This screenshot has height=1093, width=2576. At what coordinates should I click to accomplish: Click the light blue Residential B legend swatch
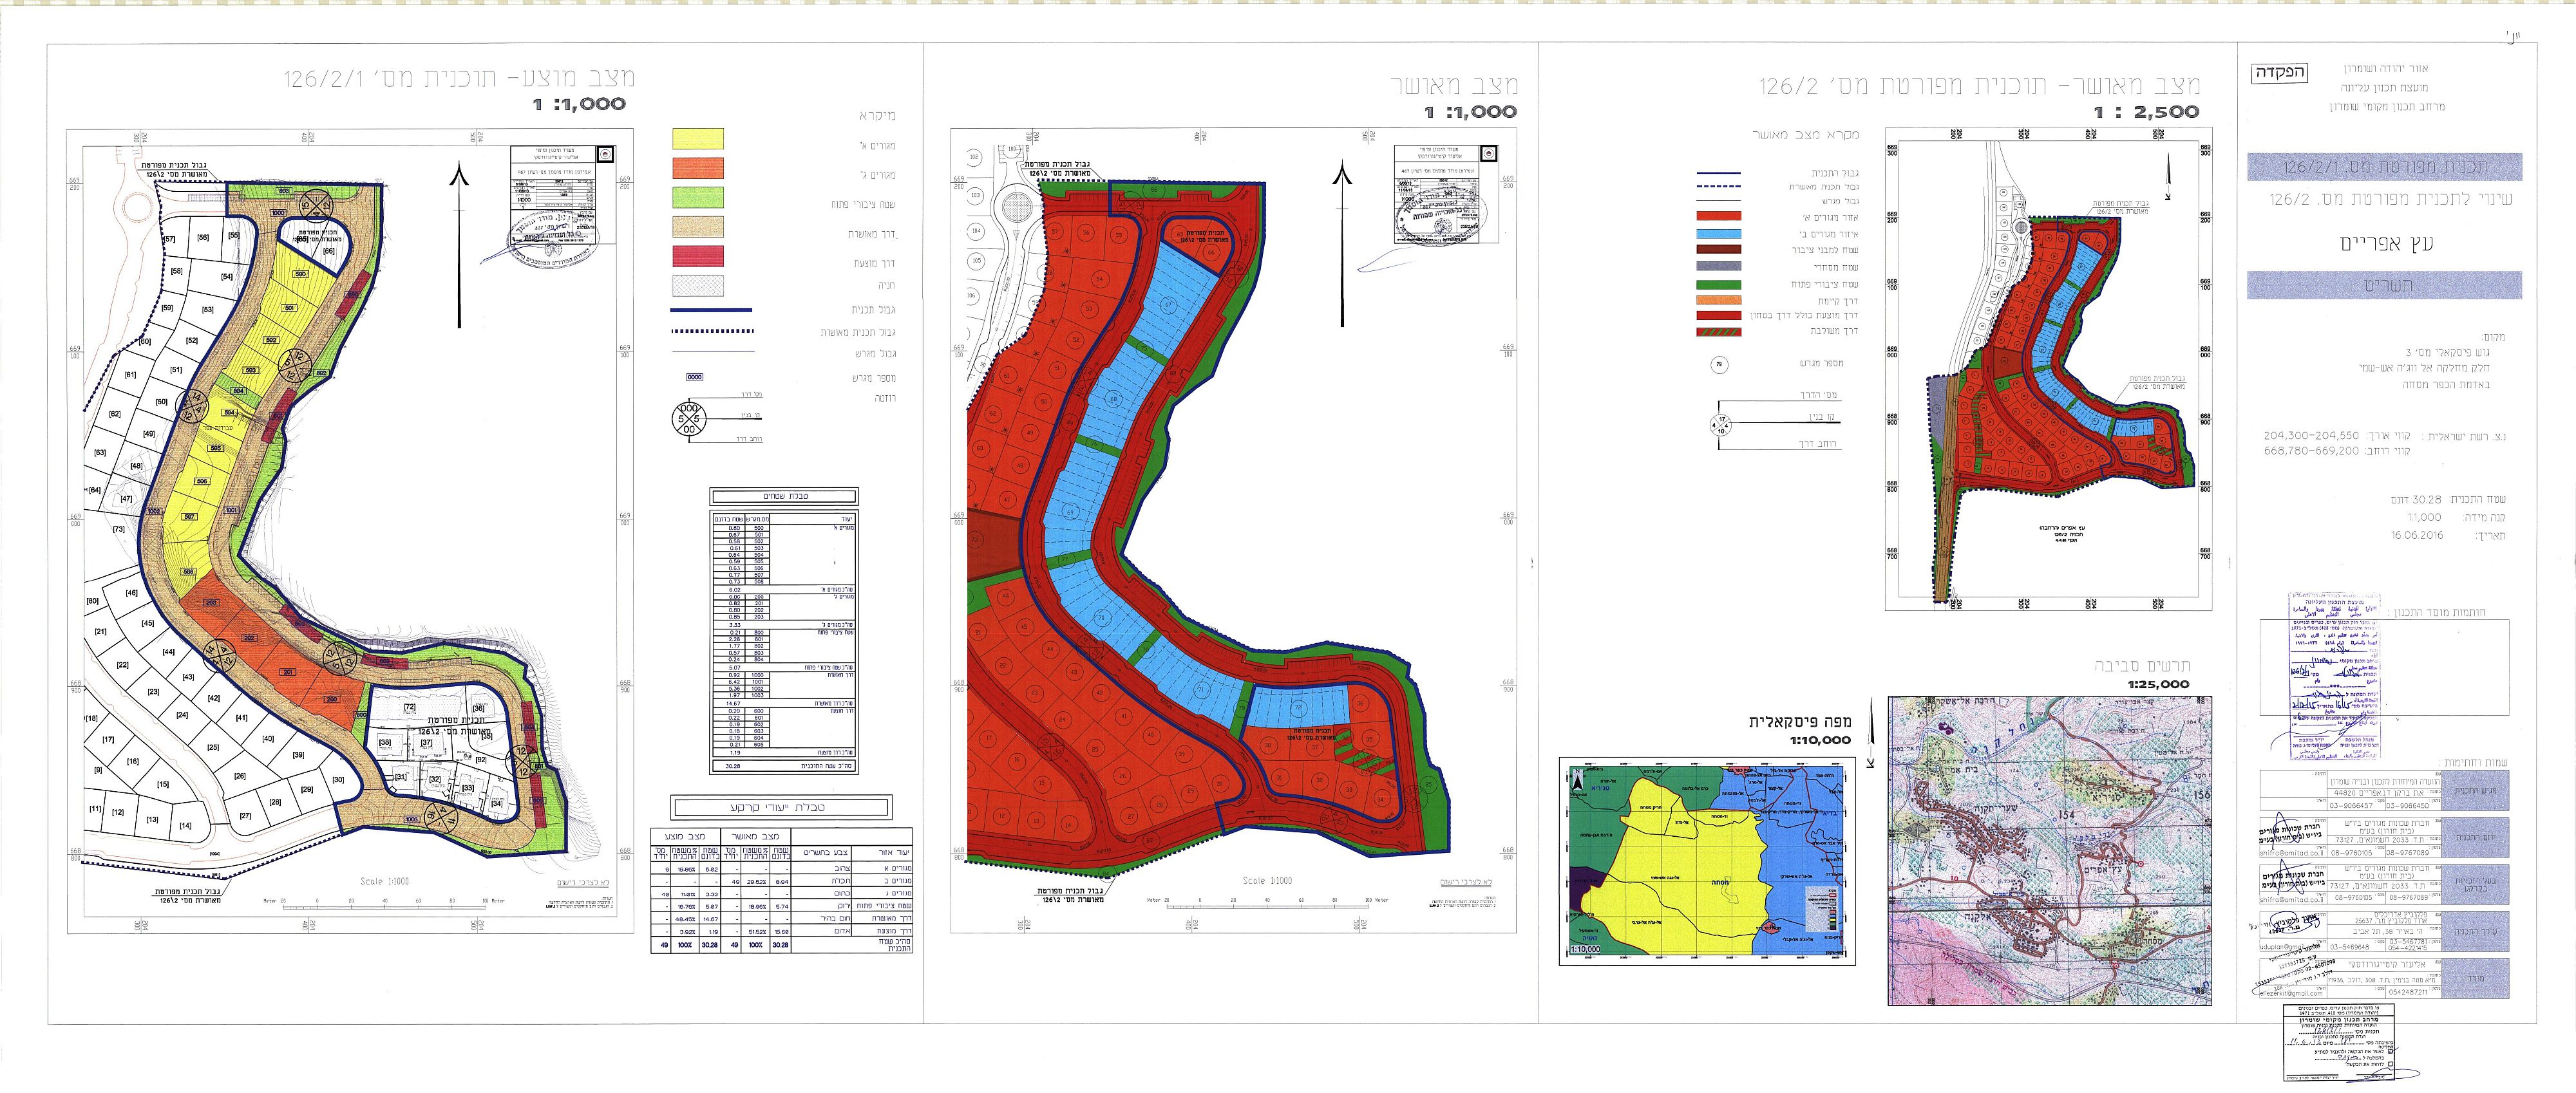coord(1718,233)
